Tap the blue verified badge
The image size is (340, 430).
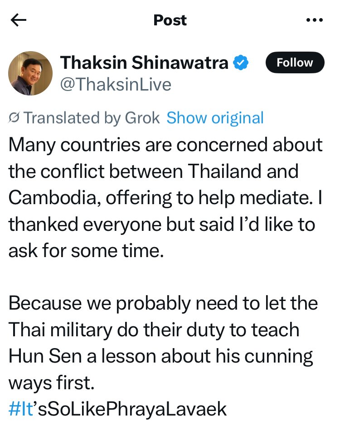[x=241, y=62]
